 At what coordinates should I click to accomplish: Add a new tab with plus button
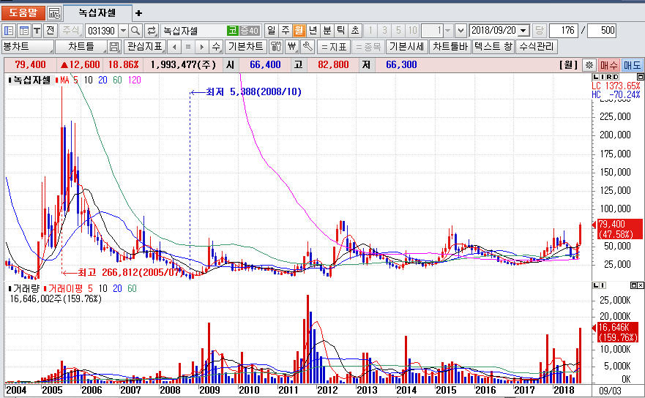pos(139,13)
